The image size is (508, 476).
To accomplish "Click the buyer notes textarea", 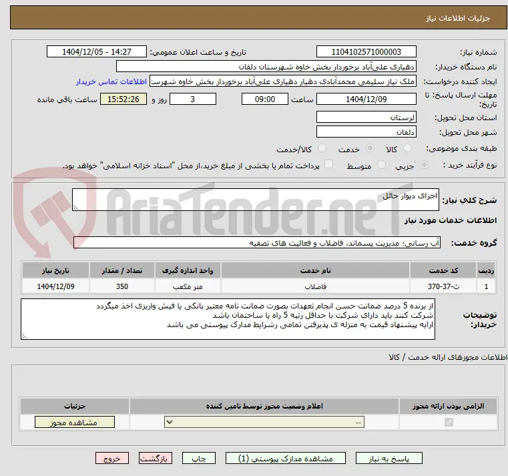I will click(x=228, y=319).
